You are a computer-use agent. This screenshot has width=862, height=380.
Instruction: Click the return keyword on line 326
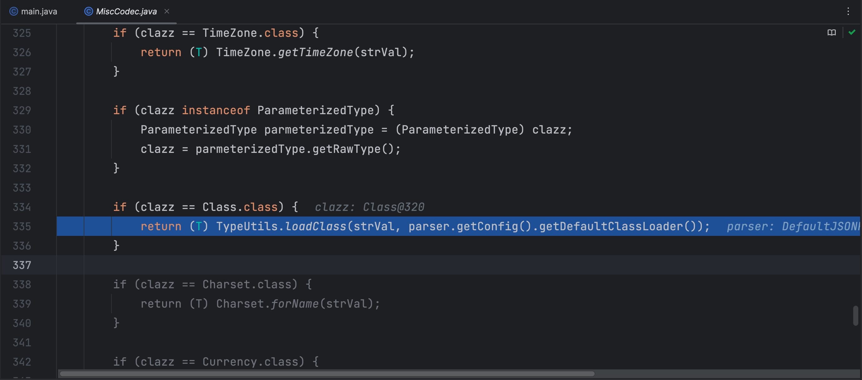[x=161, y=52]
